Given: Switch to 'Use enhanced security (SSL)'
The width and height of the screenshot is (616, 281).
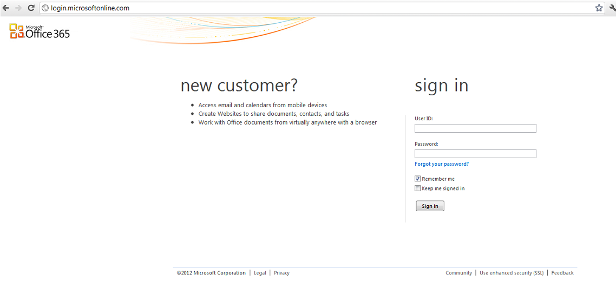Looking at the screenshot, I should (511, 273).
